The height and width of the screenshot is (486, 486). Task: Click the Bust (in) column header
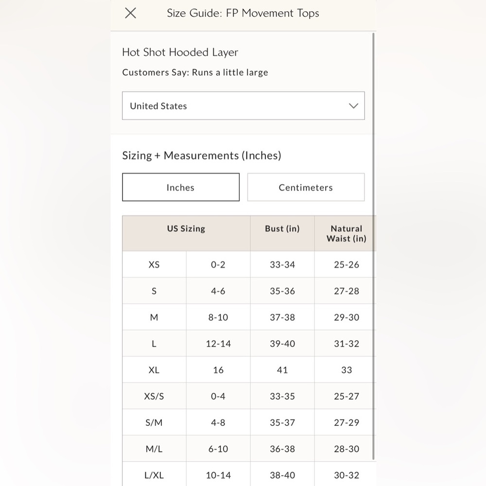click(x=282, y=229)
